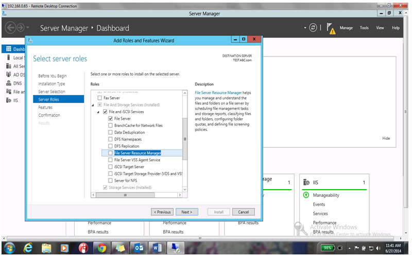Go to Features step
Image resolution: width=412 pixels, height=257 pixels.
(45, 107)
